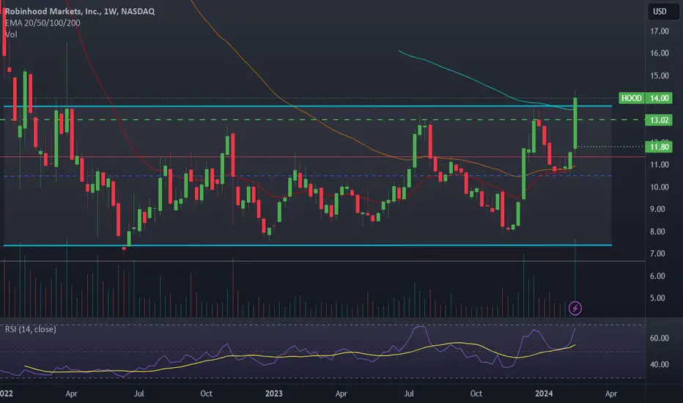
Task: Click the 9.00 price axis value
Action: click(x=658, y=209)
